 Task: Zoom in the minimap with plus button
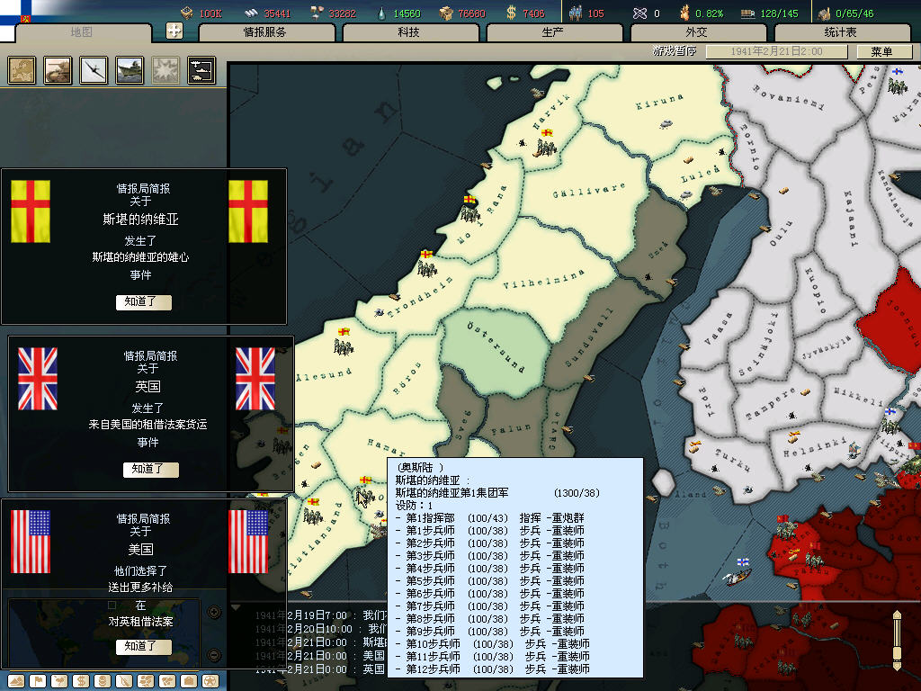click(x=214, y=613)
